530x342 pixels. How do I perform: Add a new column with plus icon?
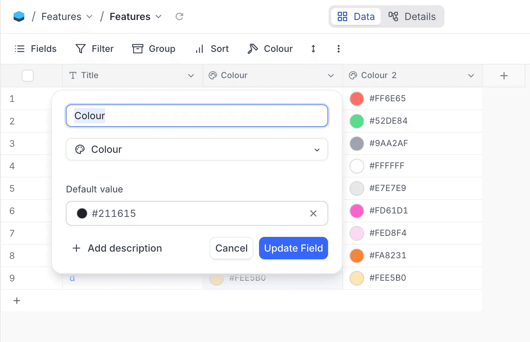pyautogui.click(x=504, y=76)
